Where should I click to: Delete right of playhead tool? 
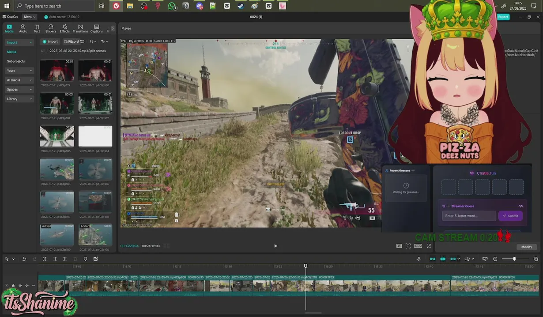65,259
